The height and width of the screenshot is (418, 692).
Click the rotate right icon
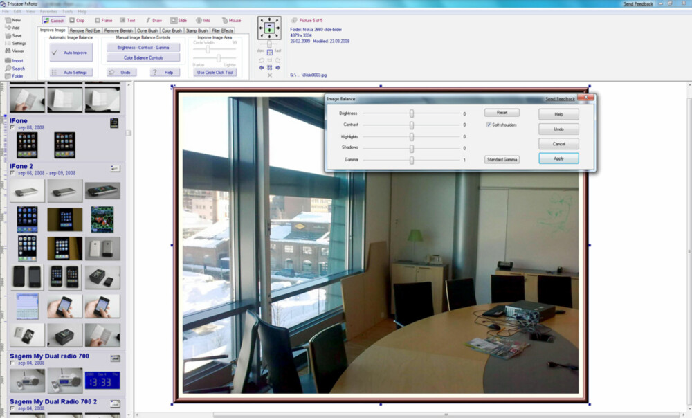(277, 60)
